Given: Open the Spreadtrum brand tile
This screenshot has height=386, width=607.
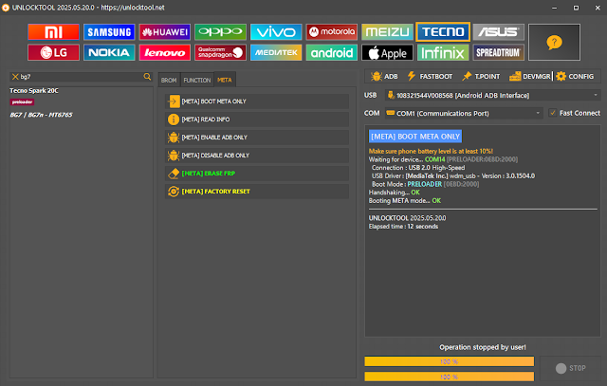Looking at the screenshot, I should 499,52.
